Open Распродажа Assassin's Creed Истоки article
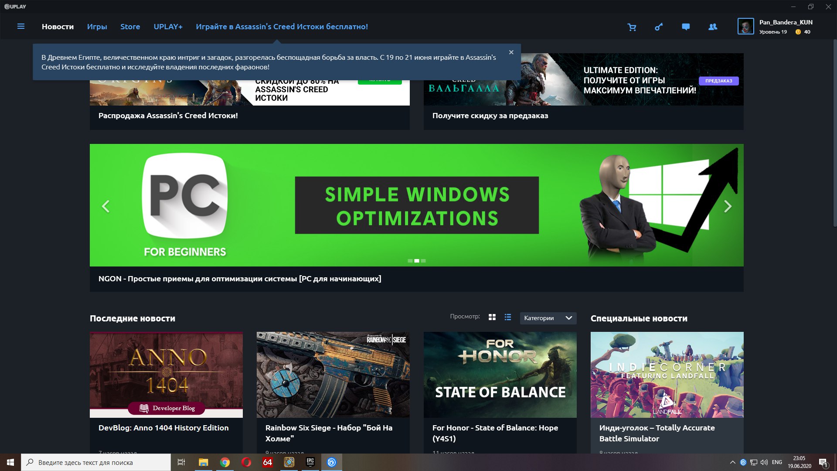This screenshot has width=837, height=471. 168,116
